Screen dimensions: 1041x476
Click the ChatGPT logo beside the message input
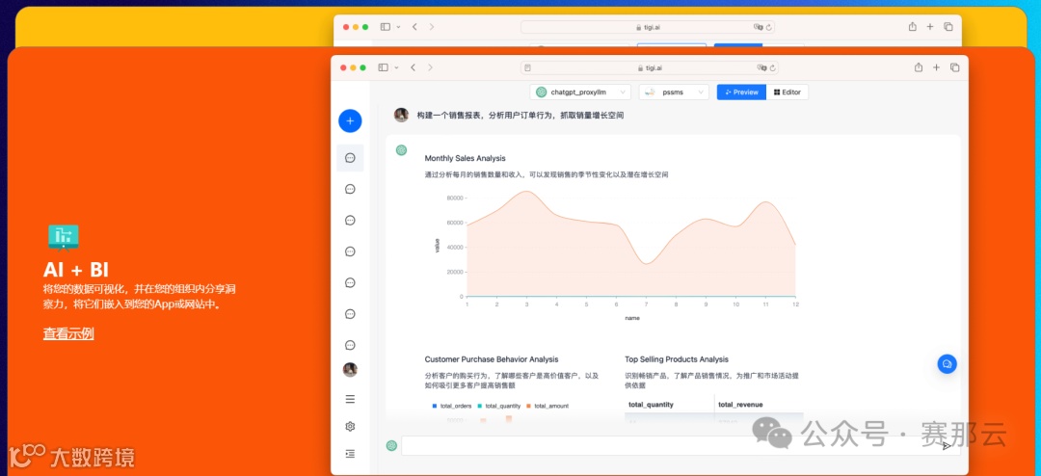point(391,445)
